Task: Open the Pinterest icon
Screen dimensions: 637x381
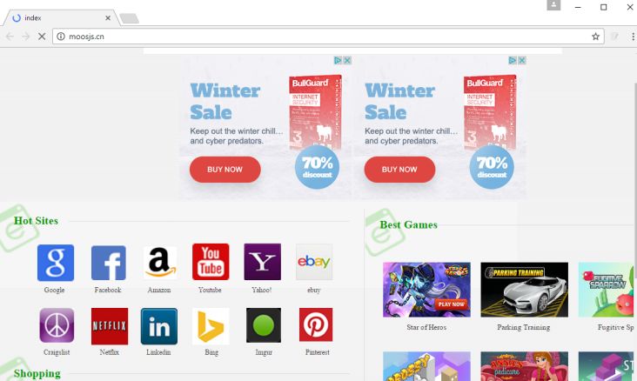Action: pos(316,324)
